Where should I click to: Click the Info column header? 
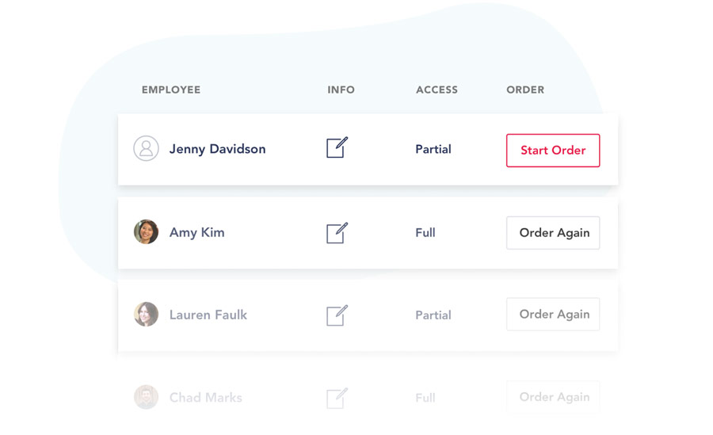coord(341,90)
